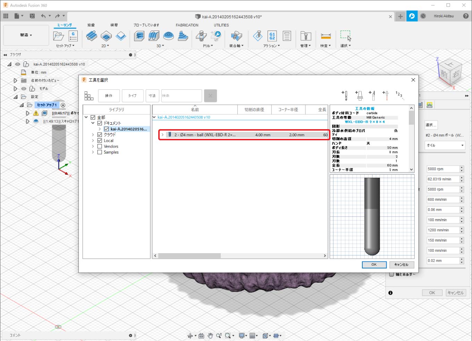This screenshot has width=472, height=341.
Task: Click the save disk icon
Action: [x=32, y=16]
